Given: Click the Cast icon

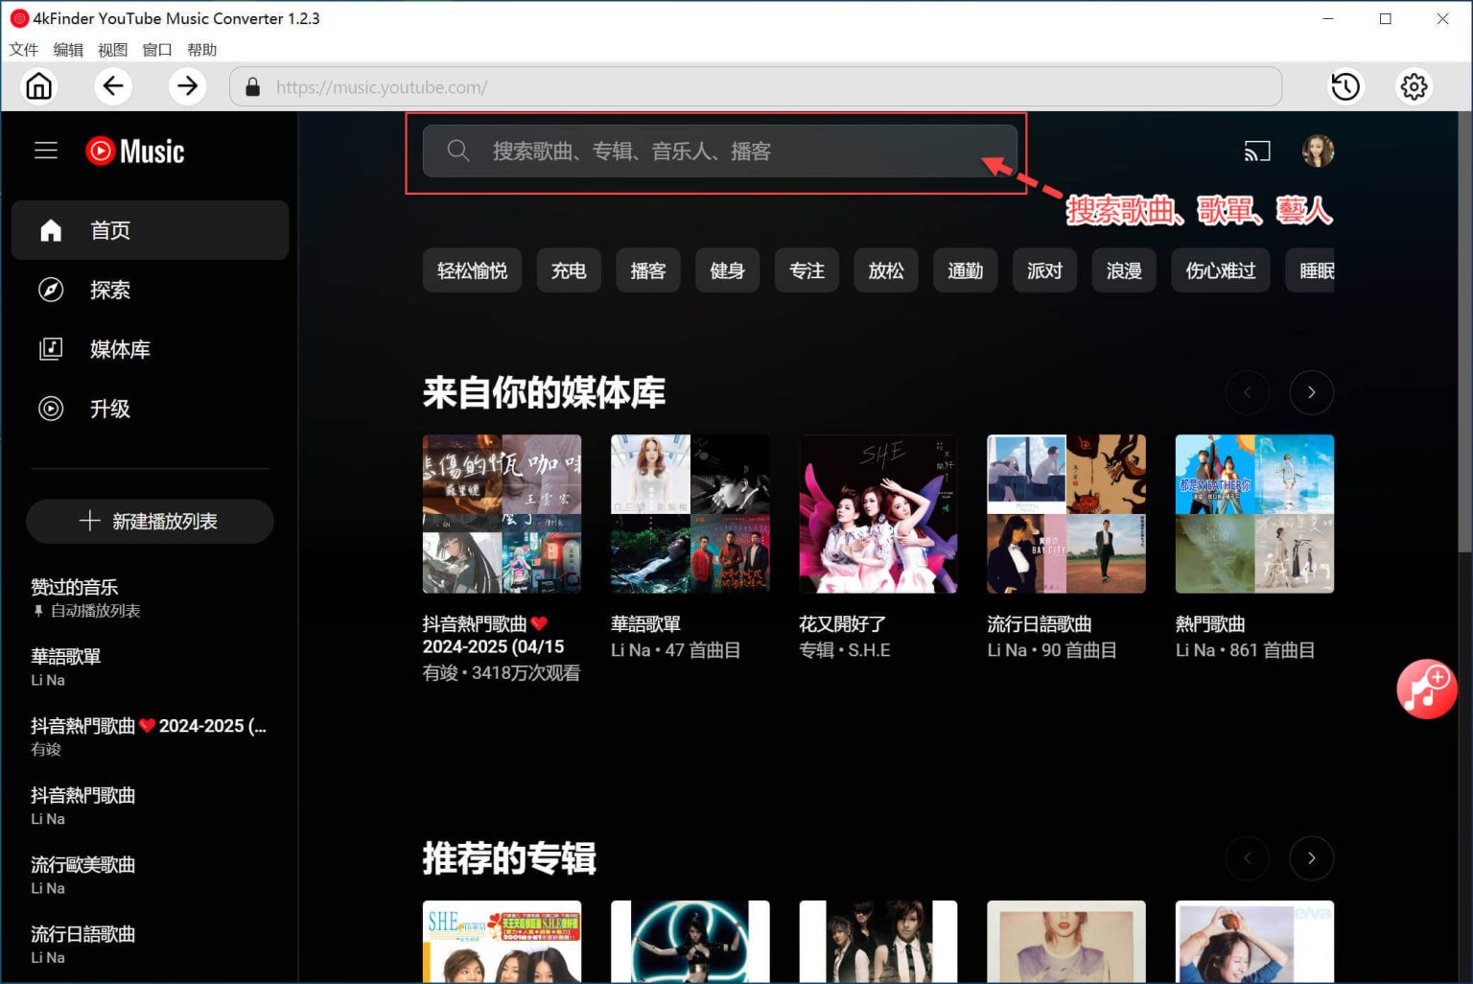Looking at the screenshot, I should [x=1257, y=151].
